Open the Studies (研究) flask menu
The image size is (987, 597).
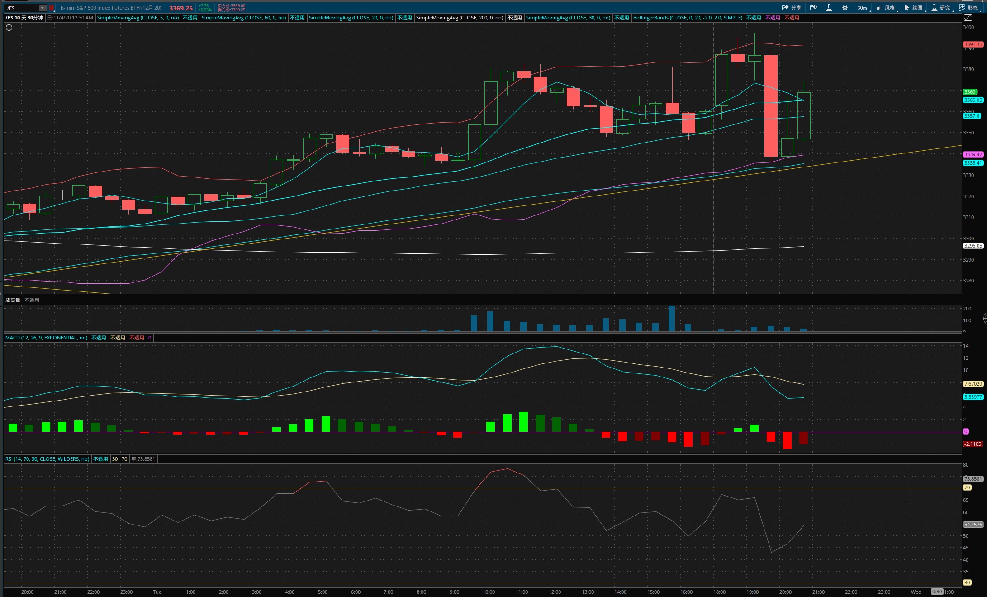pos(941,8)
